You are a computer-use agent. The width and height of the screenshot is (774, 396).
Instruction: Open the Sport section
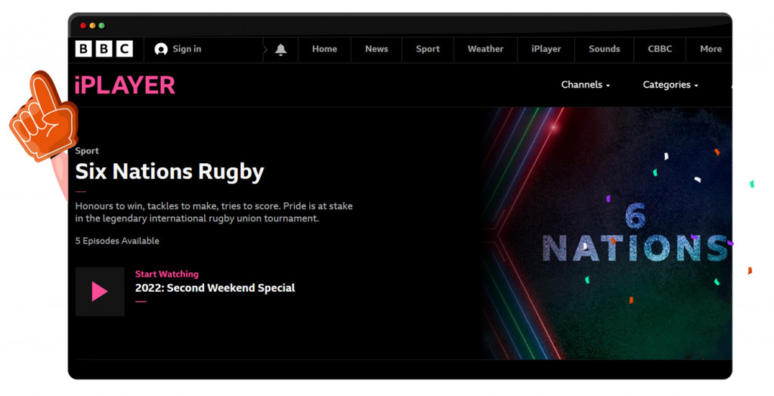pyautogui.click(x=428, y=49)
